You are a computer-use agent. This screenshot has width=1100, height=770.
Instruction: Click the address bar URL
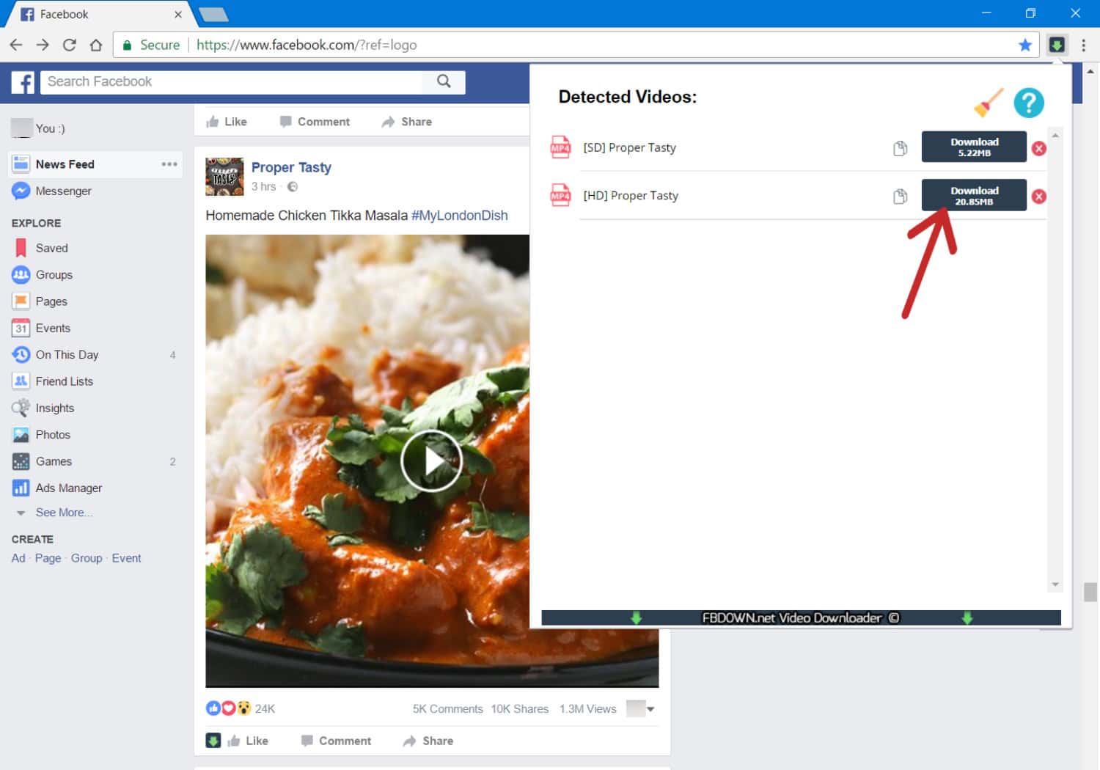tap(307, 45)
